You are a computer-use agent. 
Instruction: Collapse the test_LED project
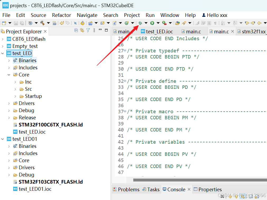pos(3,53)
